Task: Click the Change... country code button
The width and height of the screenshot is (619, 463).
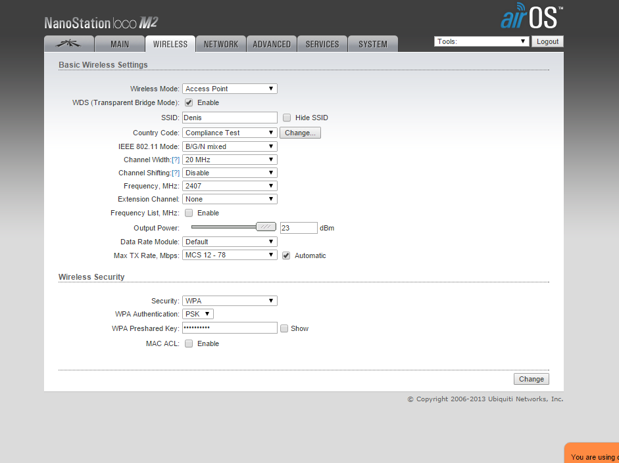Action: 300,133
